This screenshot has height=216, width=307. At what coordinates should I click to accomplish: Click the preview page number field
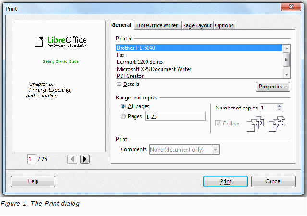(32, 159)
